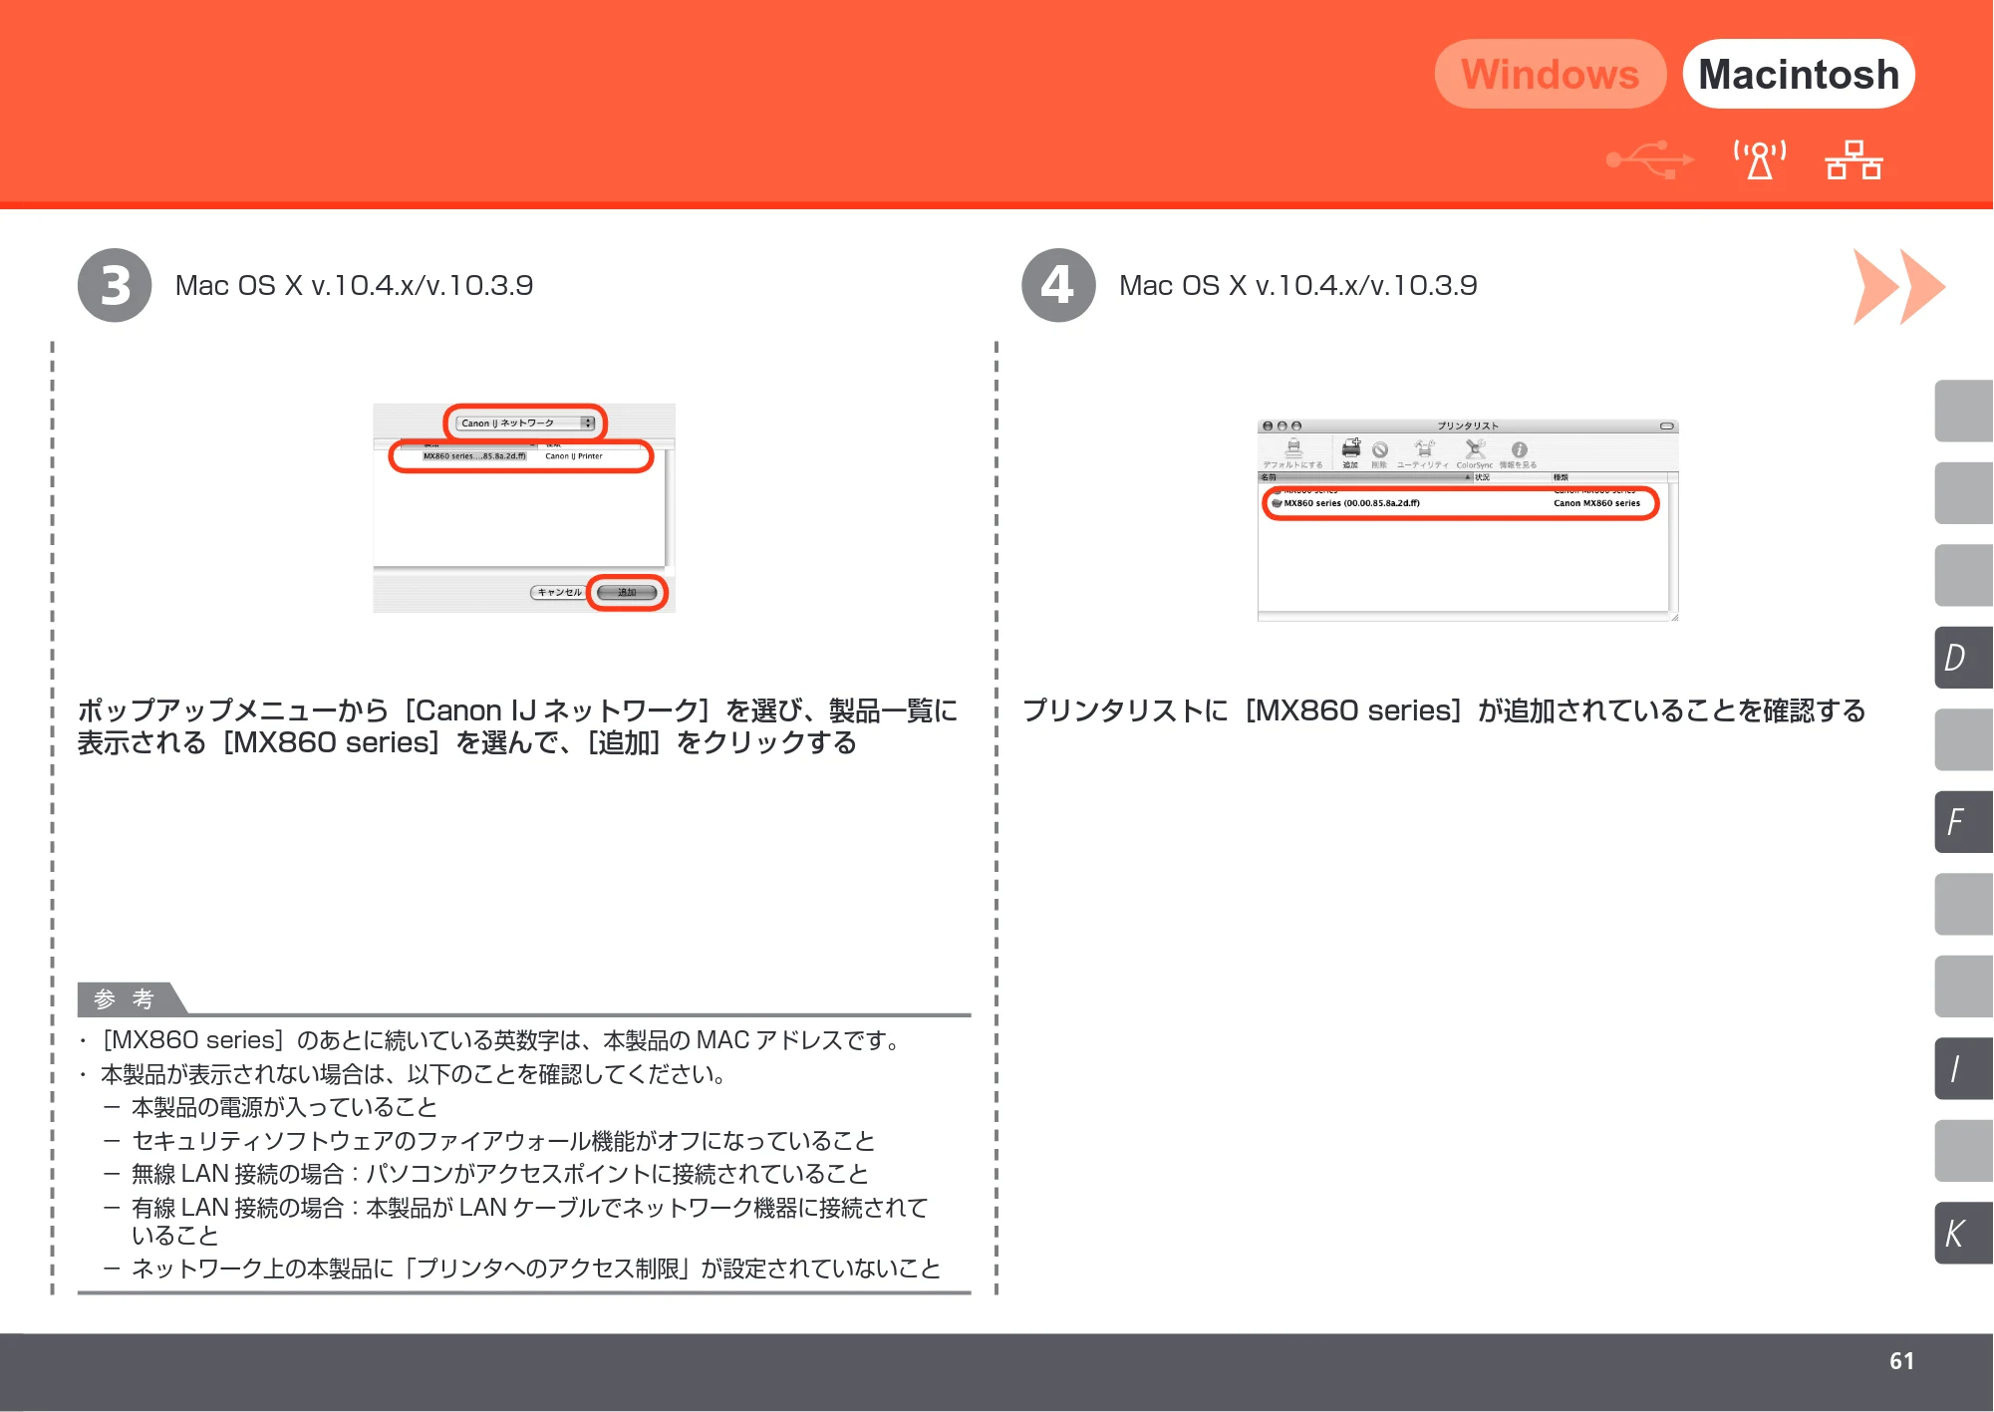Open the ColorSync toolbar icon
This screenshot has height=1412, width=1994.
coord(1475,454)
